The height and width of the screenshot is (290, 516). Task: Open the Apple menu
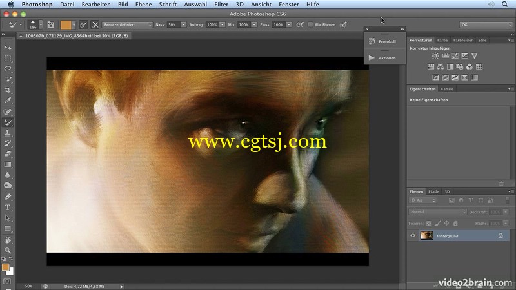(x=11, y=5)
